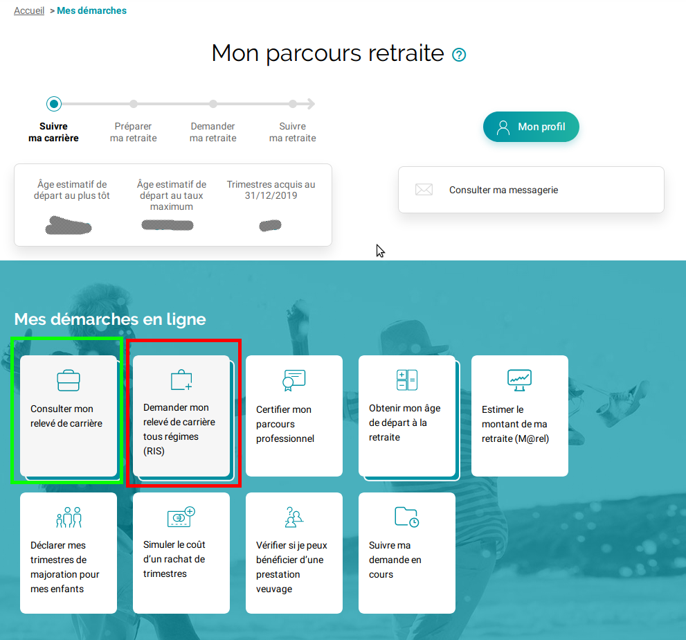Click the Mon parcours retraite heading
Viewport: 686px width, 640px height.
pos(327,53)
